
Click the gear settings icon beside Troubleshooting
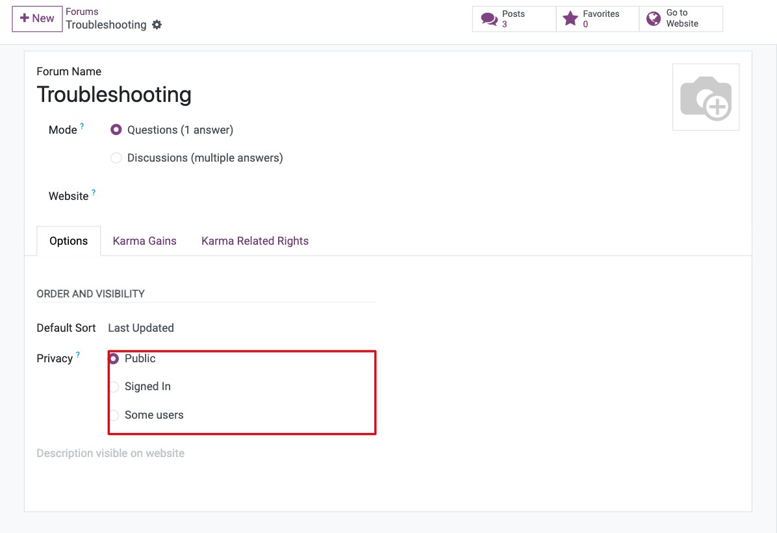tap(157, 25)
